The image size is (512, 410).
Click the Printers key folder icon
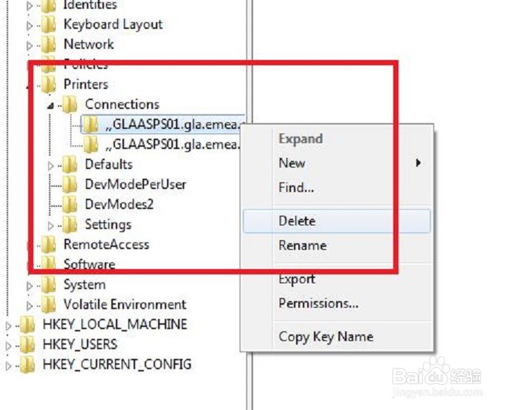[48, 85]
